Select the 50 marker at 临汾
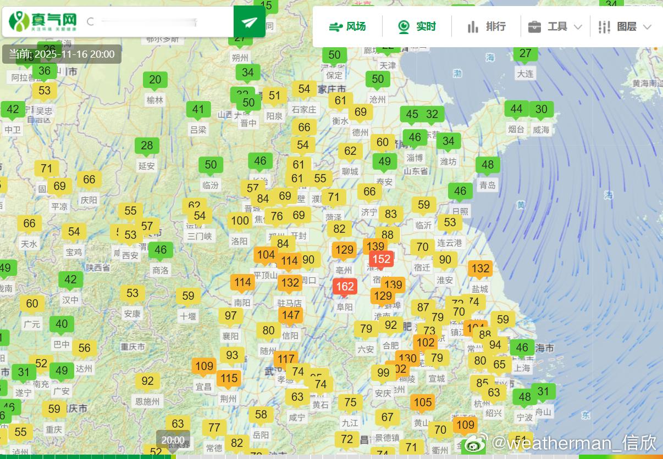Viewport: 663px width, 459px height. click(x=211, y=165)
